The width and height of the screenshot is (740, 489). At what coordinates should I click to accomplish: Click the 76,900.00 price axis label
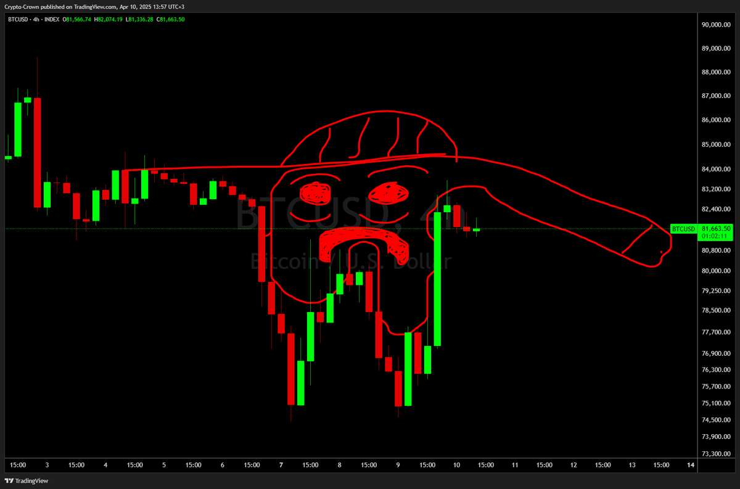pos(716,354)
